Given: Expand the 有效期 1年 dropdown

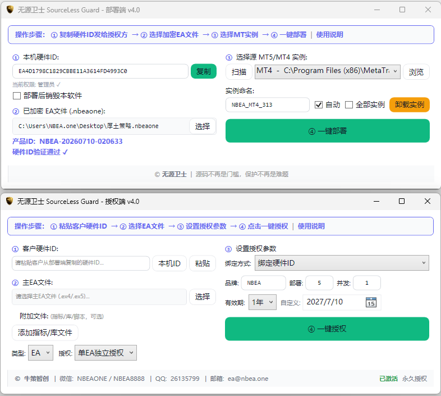Looking at the screenshot, I should (x=263, y=302).
